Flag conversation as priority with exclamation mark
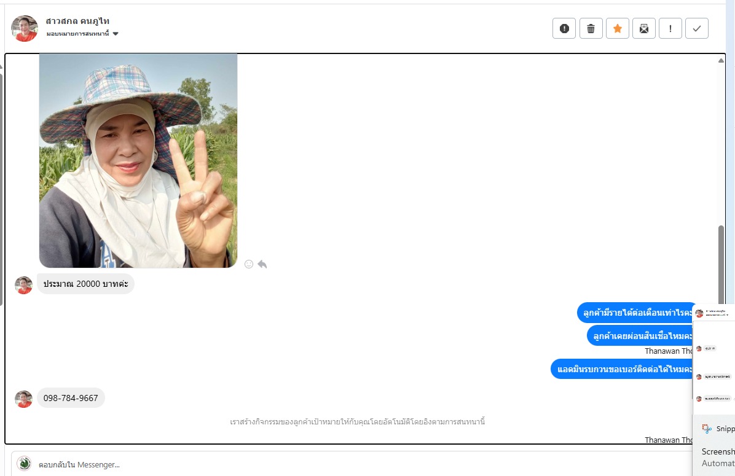 coord(670,28)
